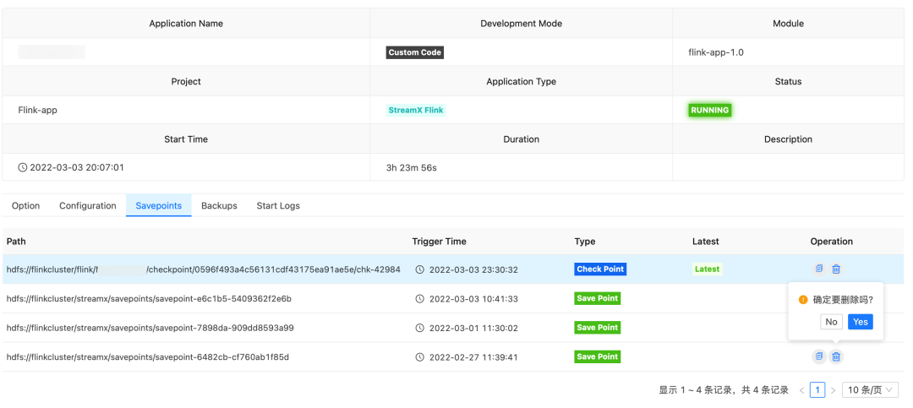Screen dimensions: 913x408
Task: Delete the latest Check Point record
Action: click(836, 269)
